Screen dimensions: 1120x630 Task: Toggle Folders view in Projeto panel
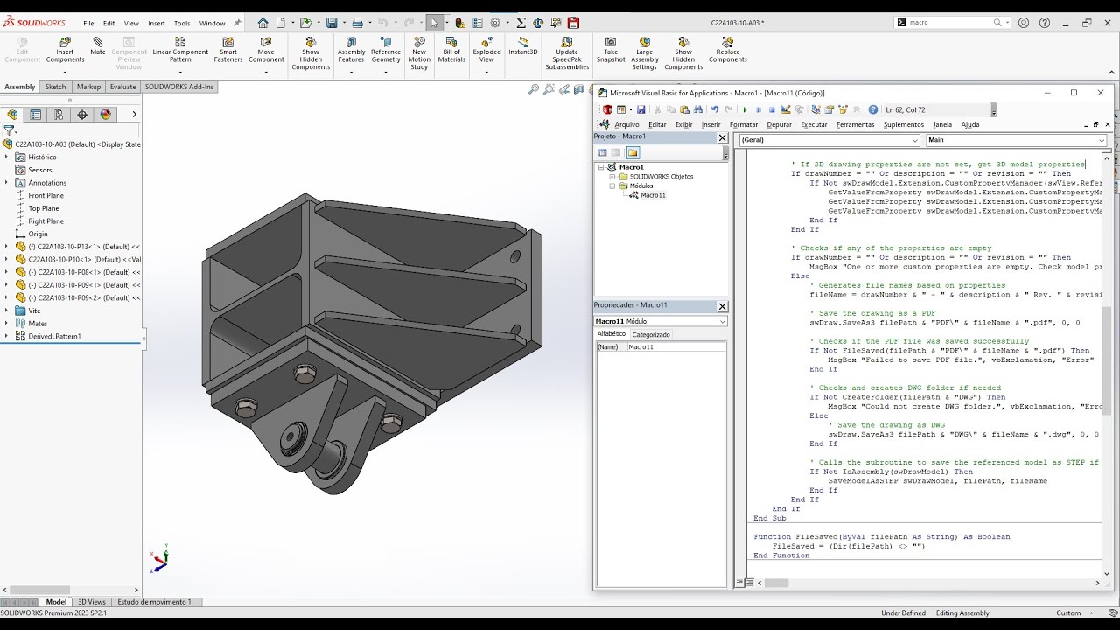633,152
